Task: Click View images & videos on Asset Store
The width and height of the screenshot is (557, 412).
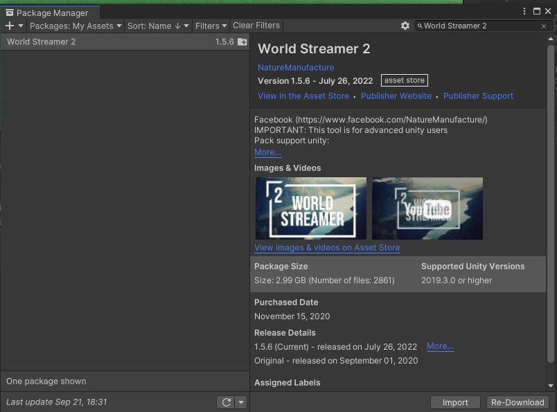Action: 327,248
